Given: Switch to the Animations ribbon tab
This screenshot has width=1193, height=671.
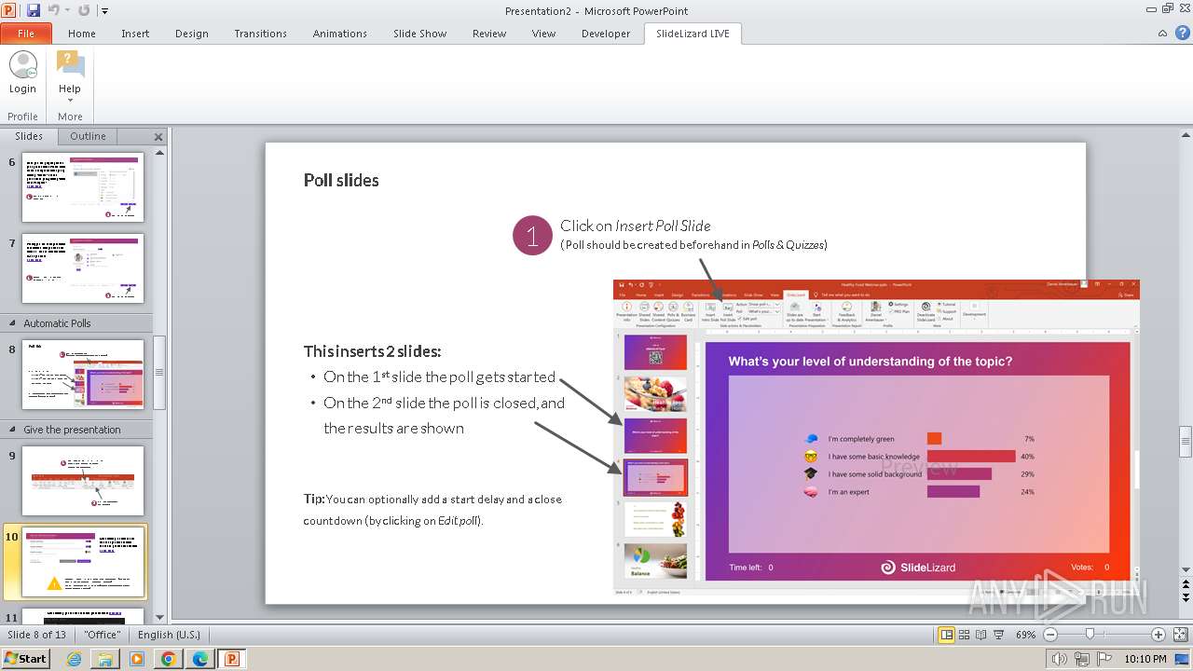Looking at the screenshot, I should click(x=340, y=34).
